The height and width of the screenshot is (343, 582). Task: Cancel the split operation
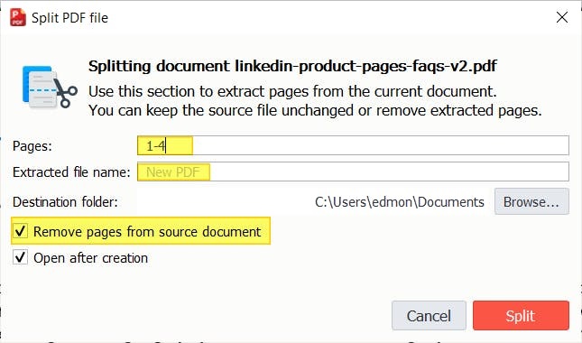pos(429,316)
